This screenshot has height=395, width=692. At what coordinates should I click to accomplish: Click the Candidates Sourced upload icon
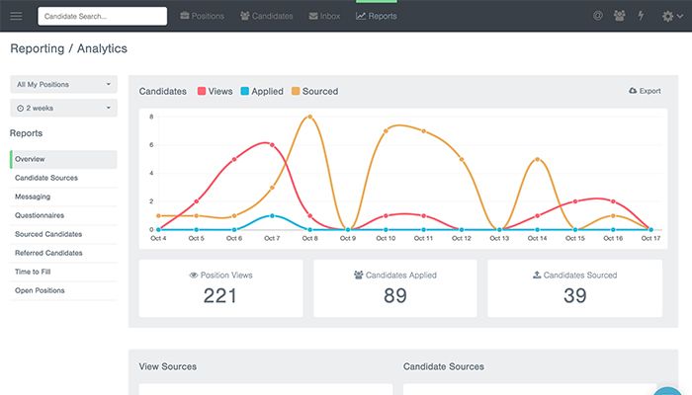tap(537, 275)
